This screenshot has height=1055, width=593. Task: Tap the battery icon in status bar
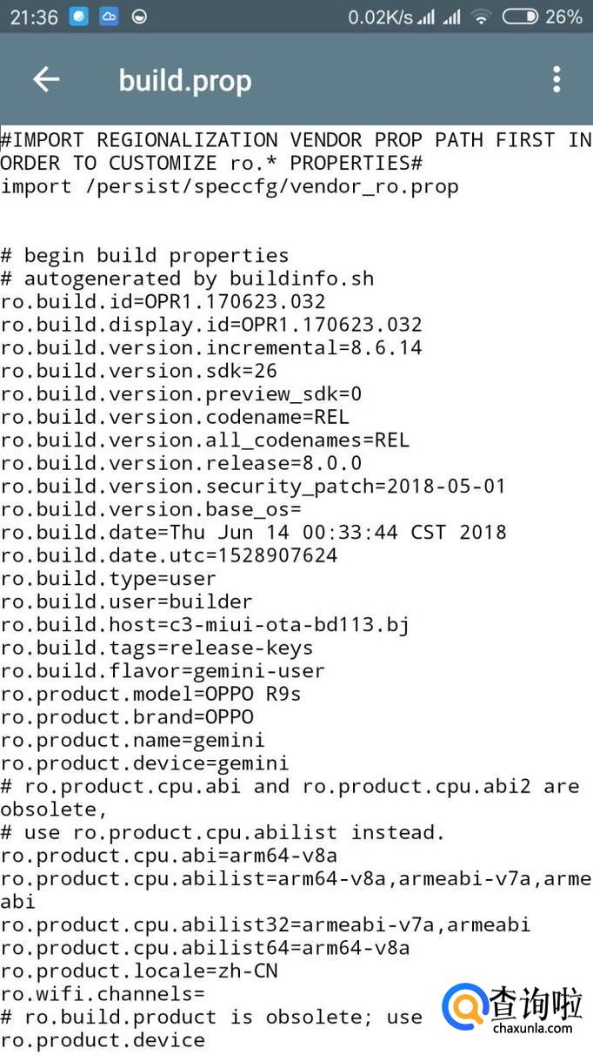[x=520, y=17]
